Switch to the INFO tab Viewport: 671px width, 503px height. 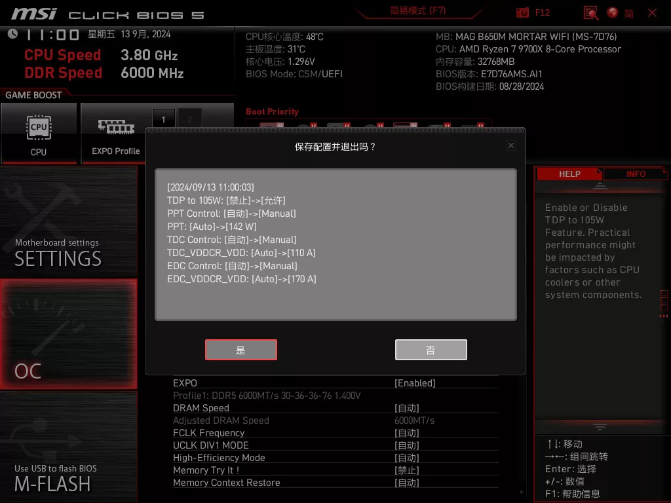(635, 174)
